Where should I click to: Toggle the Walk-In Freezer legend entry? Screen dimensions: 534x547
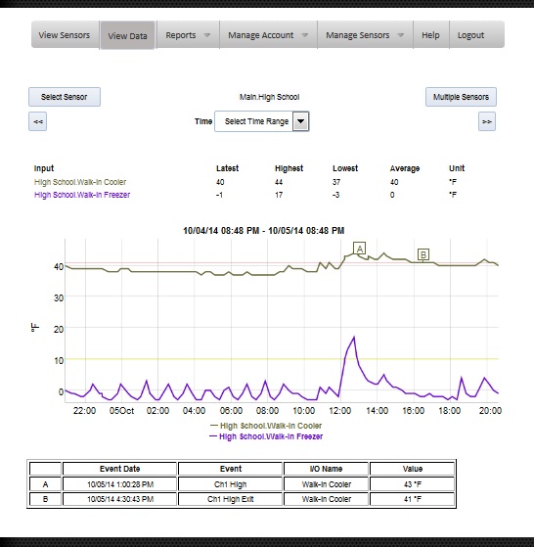point(266,436)
